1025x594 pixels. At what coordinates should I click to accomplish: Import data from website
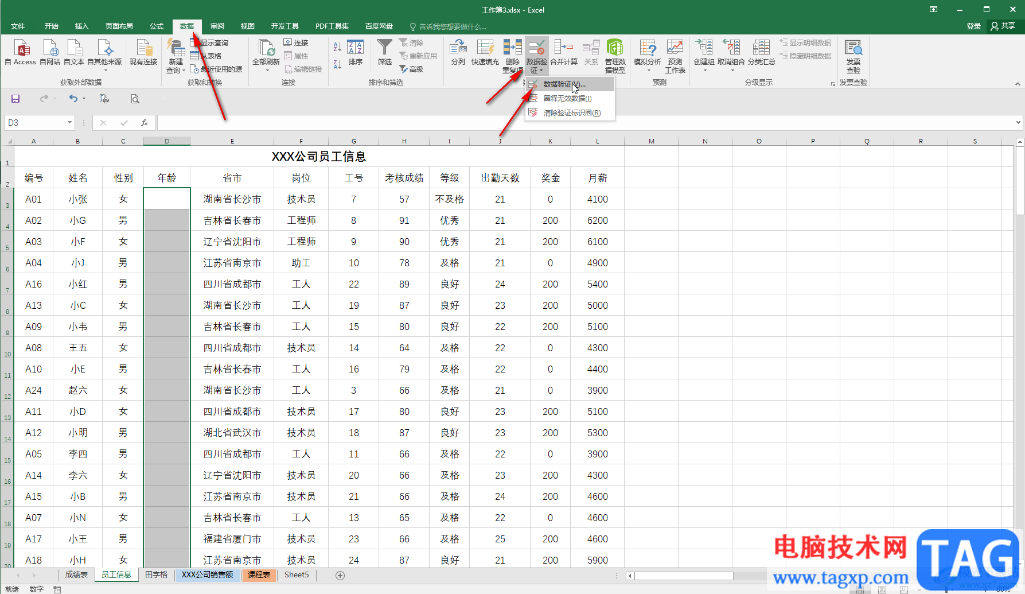[50, 52]
